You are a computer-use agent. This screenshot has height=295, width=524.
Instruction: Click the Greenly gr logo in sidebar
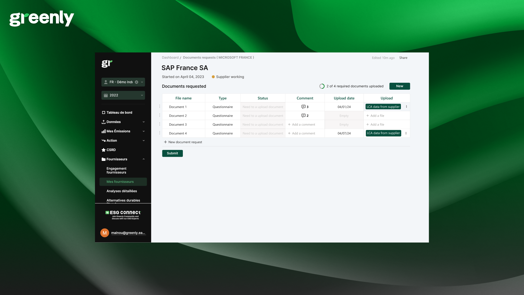point(107,64)
